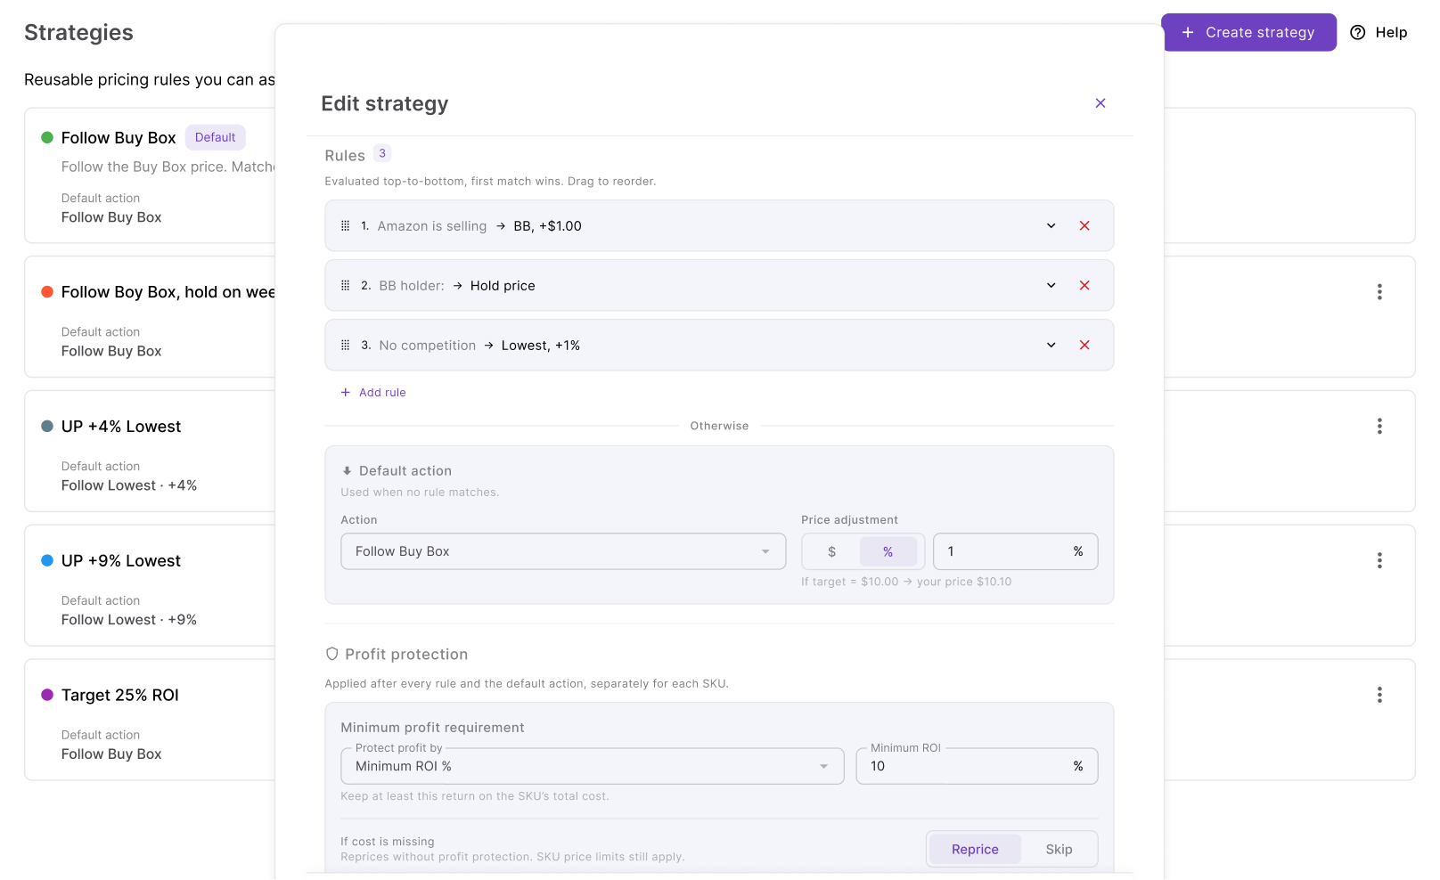The image size is (1440, 880).
Task: Select Reprice when cost is missing
Action: 975,850
